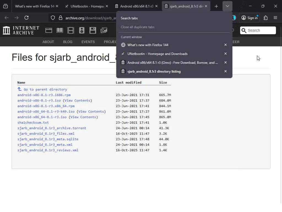The image size is (282, 212).
Task: Download android-x86_64-8.1-r3.iso
Action: pyautogui.click(x=42, y=117)
